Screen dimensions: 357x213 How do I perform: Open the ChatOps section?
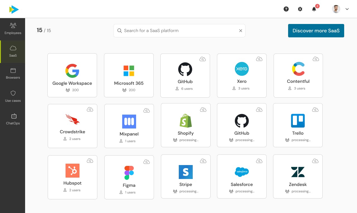[13, 119]
